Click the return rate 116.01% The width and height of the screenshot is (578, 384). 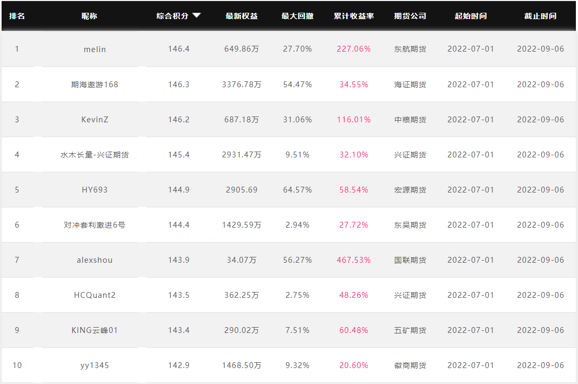pyautogui.click(x=354, y=119)
